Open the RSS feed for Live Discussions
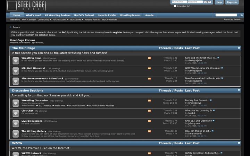250x156 pixels. point(149,121)
